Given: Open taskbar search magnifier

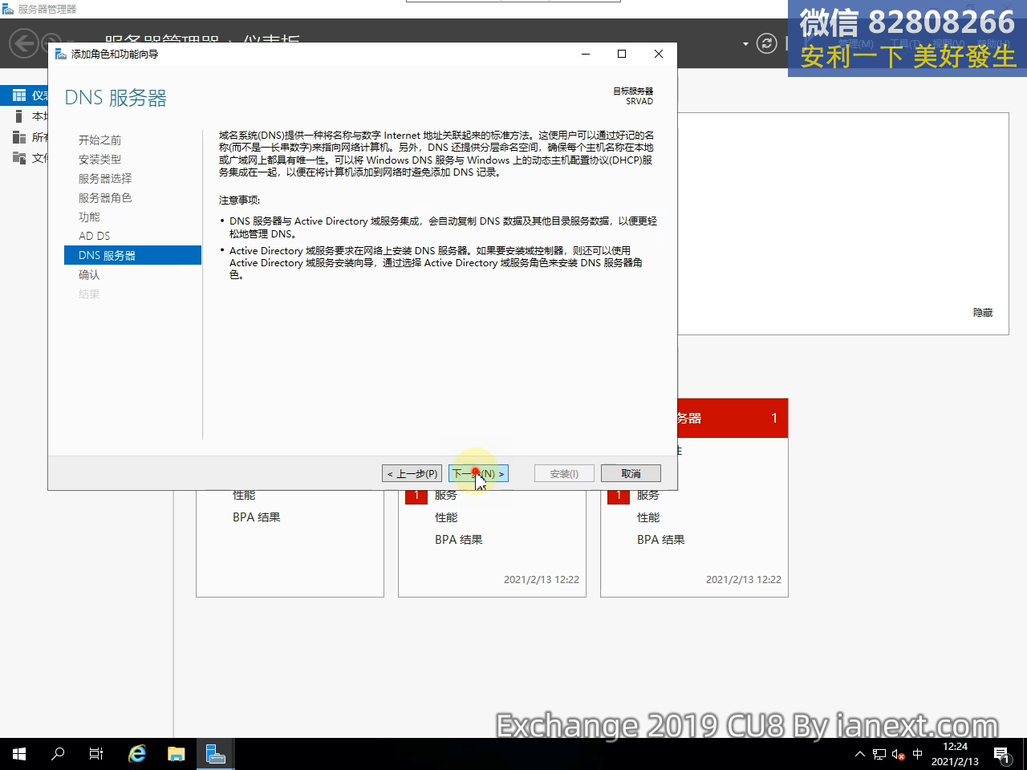Looking at the screenshot, I should (58, 754).
